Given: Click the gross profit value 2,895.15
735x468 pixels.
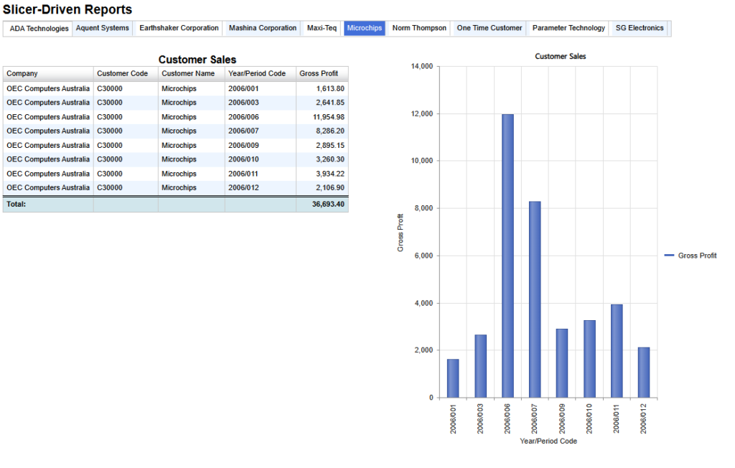Looking at the screenshot, I should pyautogui.click(x=330, y=146).
